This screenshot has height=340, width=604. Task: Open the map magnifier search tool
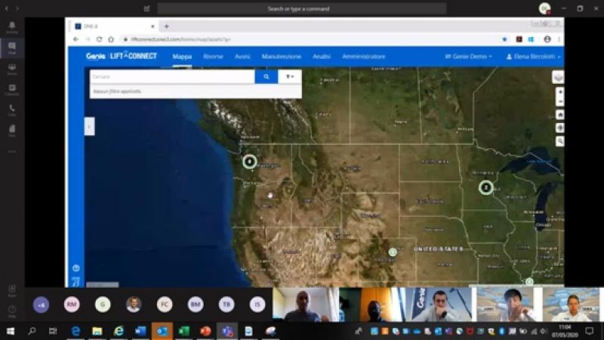point(560,141)
